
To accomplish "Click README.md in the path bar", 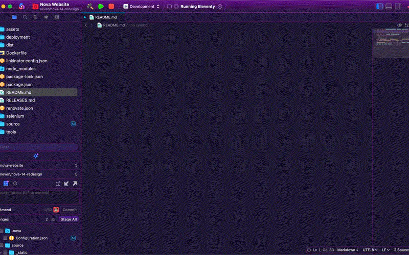I will point(111,25).
